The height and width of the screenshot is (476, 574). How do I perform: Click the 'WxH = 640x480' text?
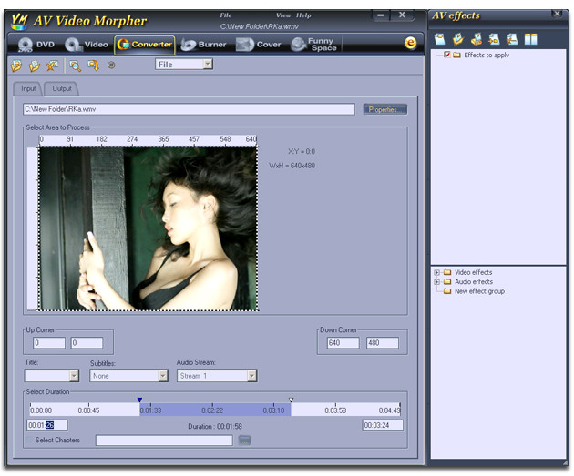[292, 166]
